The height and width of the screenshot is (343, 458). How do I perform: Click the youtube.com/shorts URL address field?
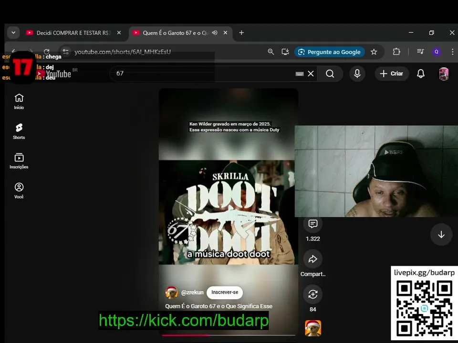(x=123, y=52)
